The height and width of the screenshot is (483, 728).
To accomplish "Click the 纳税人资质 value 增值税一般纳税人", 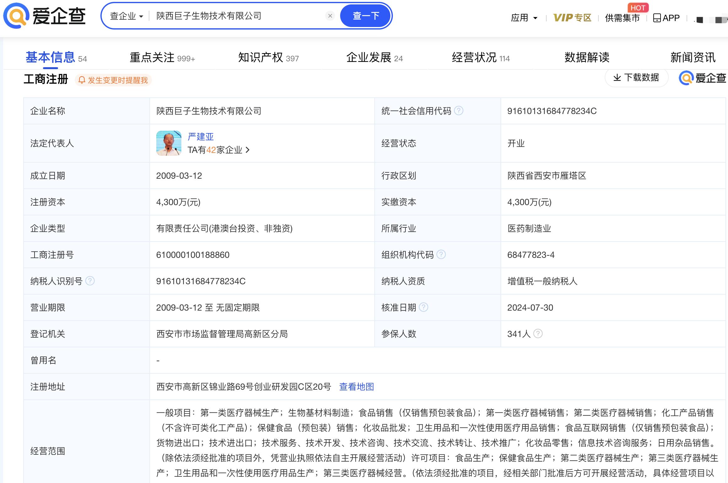I will coord(542,281).
